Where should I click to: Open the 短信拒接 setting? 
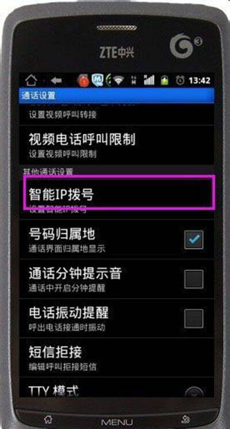point(116,357)
